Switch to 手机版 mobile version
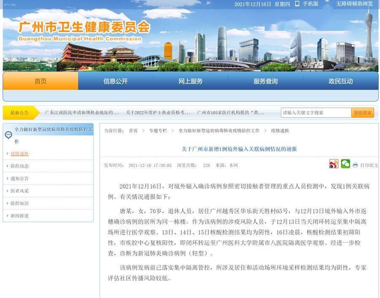 click(x=310, y=4)
